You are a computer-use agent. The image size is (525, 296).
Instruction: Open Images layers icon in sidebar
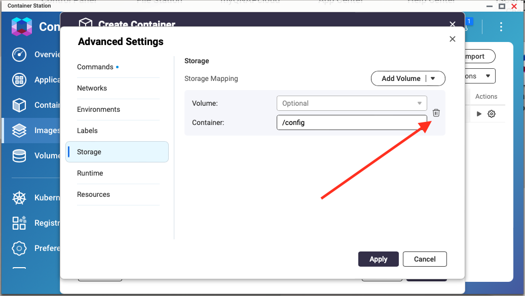pyautogui.click(x=19, y=131)
